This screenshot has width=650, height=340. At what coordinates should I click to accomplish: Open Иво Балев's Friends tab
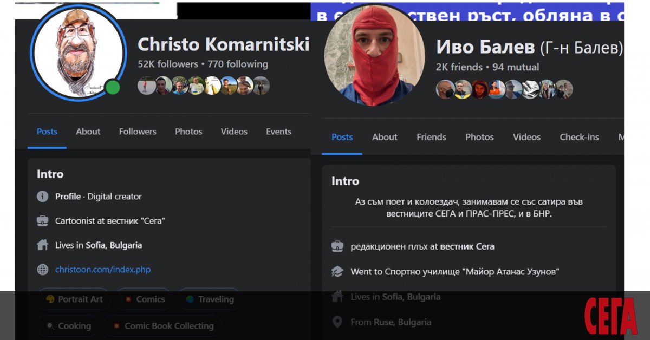[x=431, y=137]
